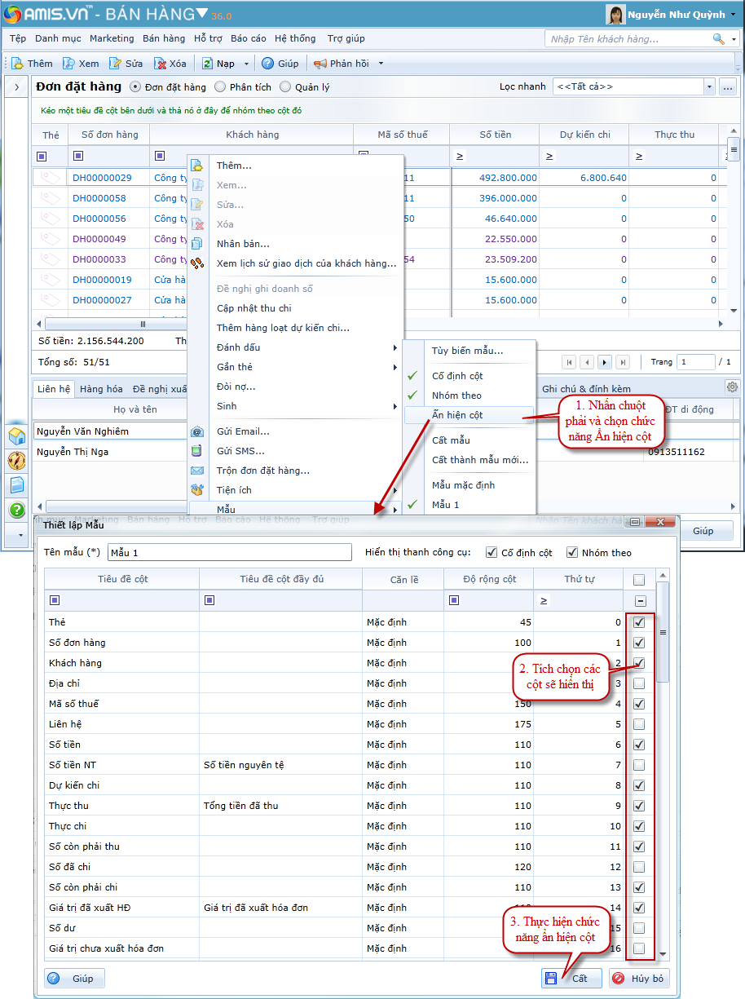Click the Hủy bỏ cancel button
Screen dimensions: 745x999
pos(639,978)
